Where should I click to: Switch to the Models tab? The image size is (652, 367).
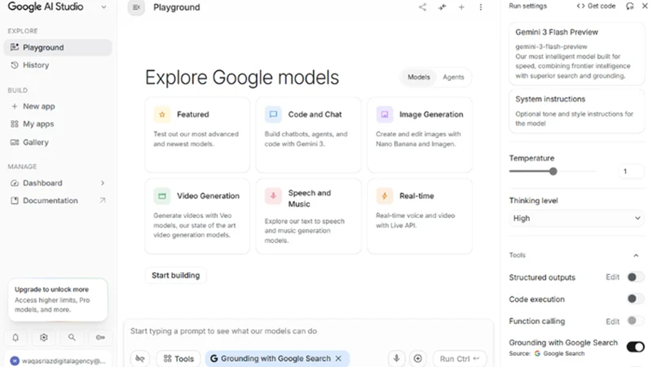pos(418,77)
